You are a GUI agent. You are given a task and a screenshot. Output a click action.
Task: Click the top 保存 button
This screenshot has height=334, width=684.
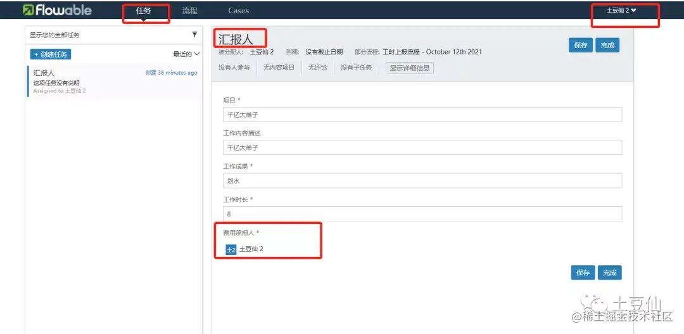tap(581, 45)
